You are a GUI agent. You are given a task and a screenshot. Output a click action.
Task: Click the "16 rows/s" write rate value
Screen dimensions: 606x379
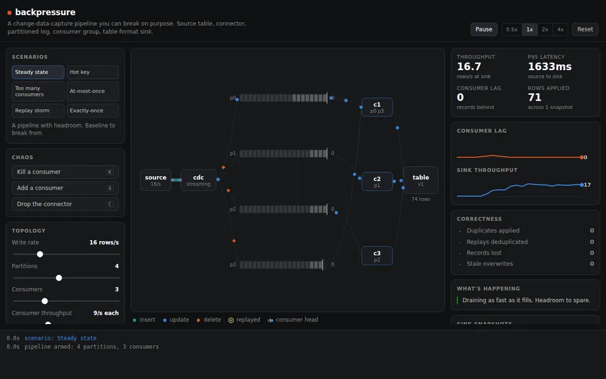104,243
